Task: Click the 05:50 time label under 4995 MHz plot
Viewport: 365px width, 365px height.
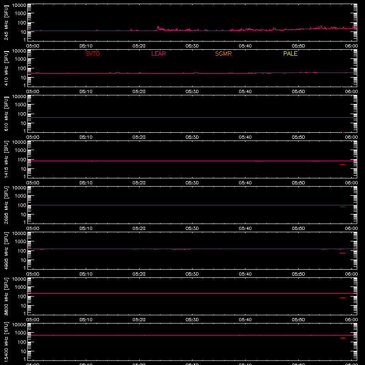Action: pos(298,274)
